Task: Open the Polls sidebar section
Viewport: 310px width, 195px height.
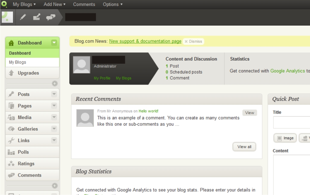Action: point(32,152)
